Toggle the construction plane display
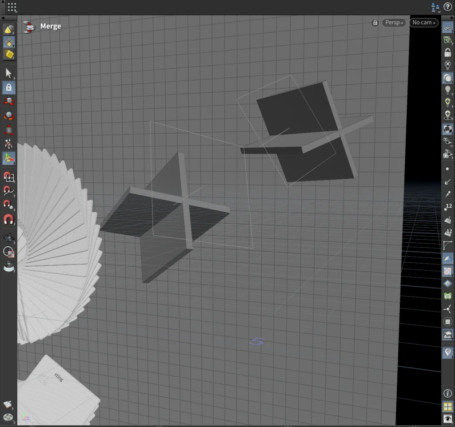This screenshot has height=427, width=455. coord(447,28)
